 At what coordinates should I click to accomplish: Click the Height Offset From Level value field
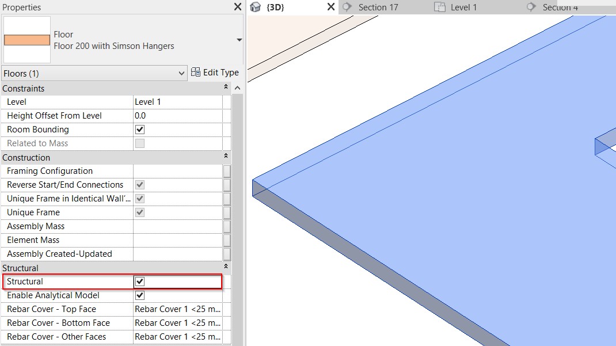tap(177, 116)
